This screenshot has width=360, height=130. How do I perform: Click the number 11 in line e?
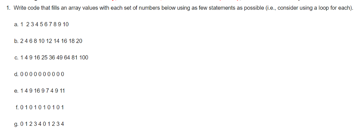coord(62,91)
